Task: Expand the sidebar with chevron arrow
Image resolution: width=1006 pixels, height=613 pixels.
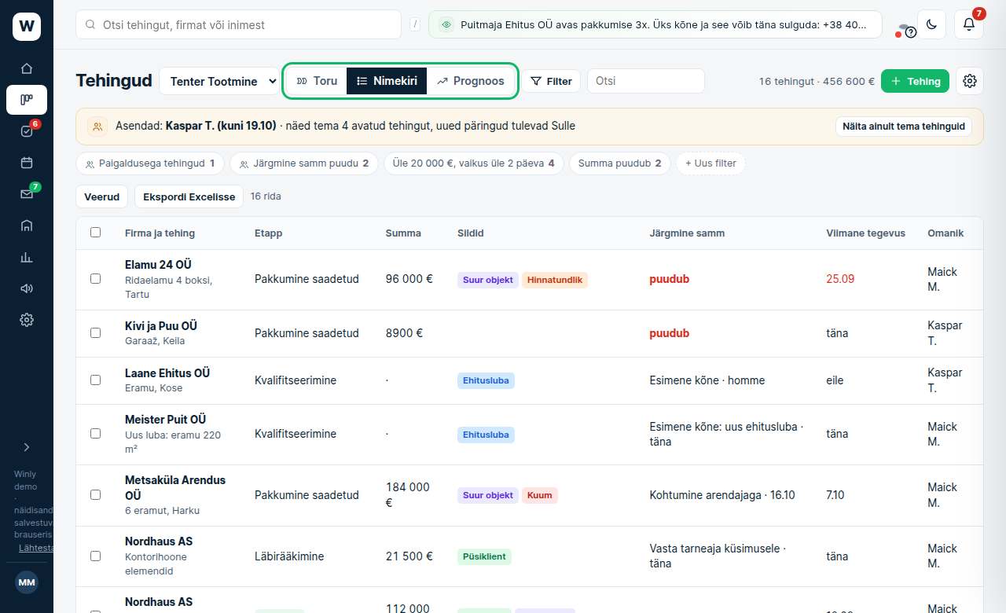Action: 27,447
